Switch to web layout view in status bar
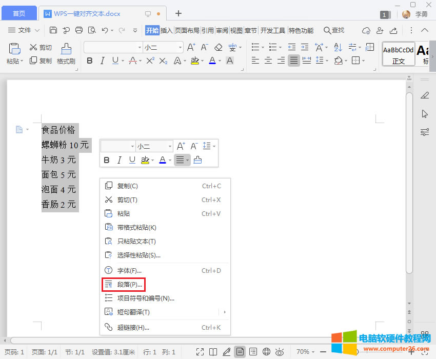Image resolution: width=436 pixels, height=359 pixels. (x=266, y=352)
